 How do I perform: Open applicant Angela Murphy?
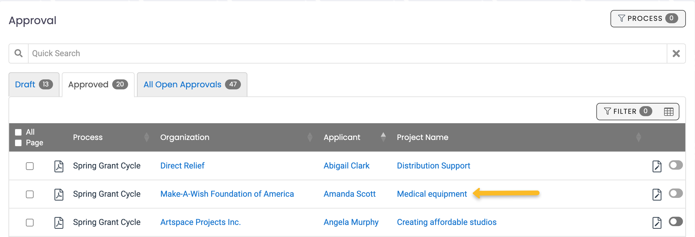tap(351, 222)
